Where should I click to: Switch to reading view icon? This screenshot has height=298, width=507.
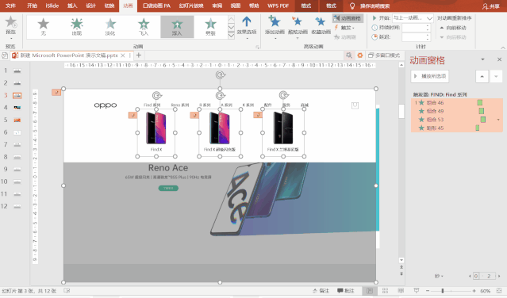click(x=401, y=291)
